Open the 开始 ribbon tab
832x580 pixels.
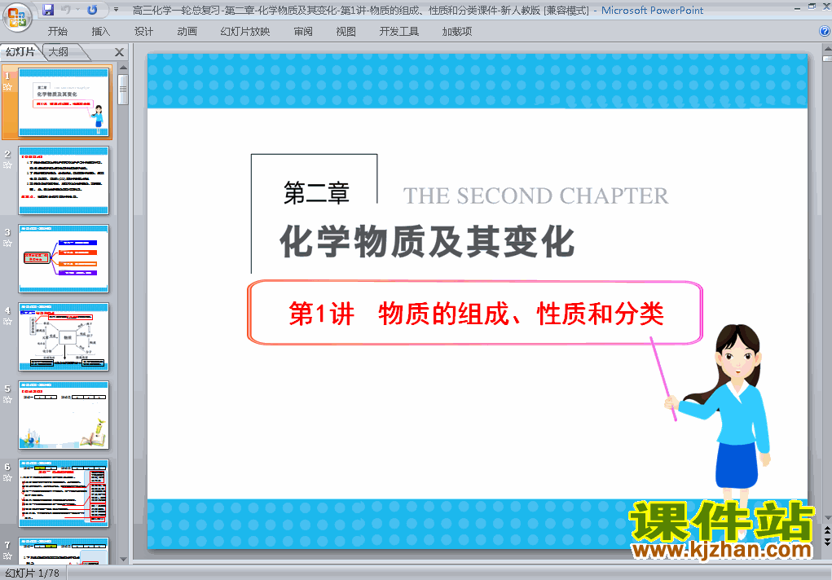(x=57, y=31)
